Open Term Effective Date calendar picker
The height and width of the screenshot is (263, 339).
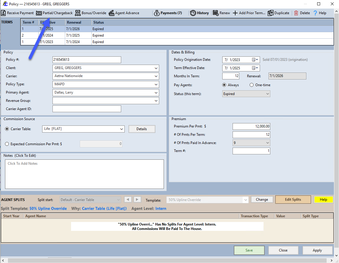(x=255, y=68)
